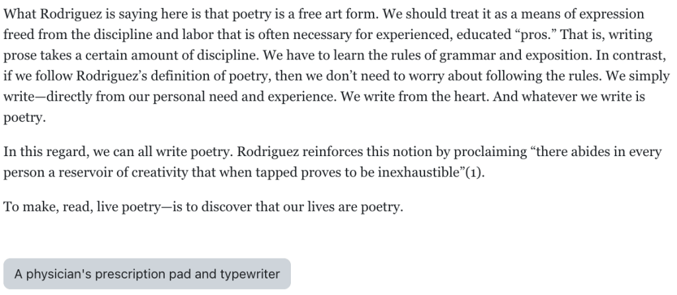
Task: Click the "A physician's prescription pad and typewriter" label
Action: pos(147,274)
